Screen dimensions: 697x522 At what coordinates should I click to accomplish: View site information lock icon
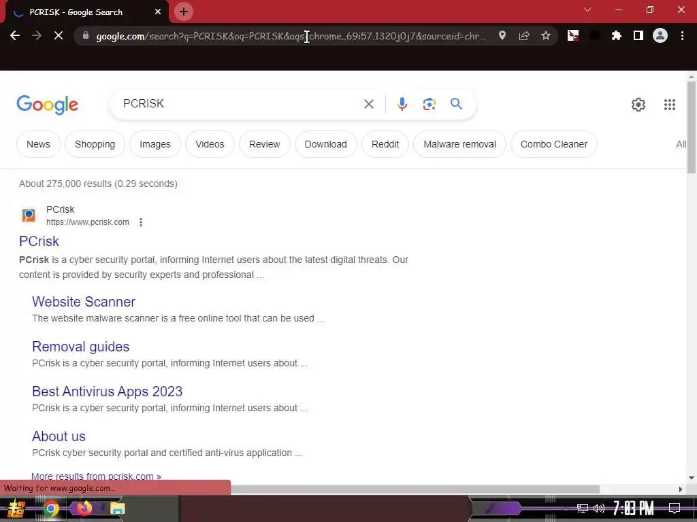point(86,35)
